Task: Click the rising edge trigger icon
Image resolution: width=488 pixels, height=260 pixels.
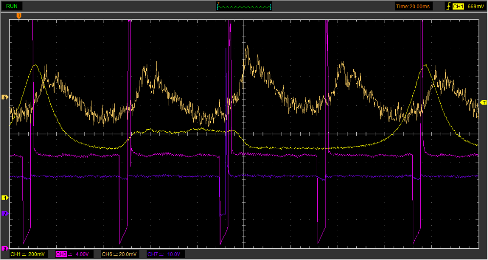Action: coord(448,6)
